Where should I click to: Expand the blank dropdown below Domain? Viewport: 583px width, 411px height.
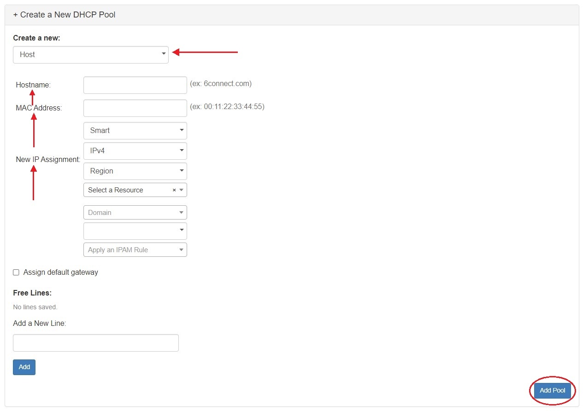tap(135, 231)
